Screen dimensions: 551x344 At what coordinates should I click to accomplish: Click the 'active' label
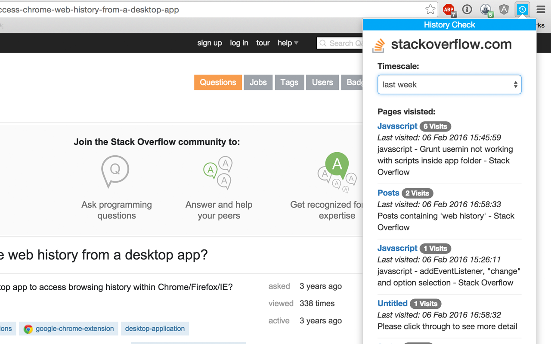click(279, 321)
